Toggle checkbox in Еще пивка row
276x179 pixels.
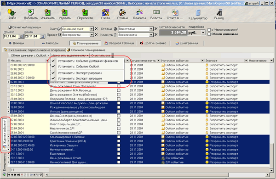pos(119,154)
